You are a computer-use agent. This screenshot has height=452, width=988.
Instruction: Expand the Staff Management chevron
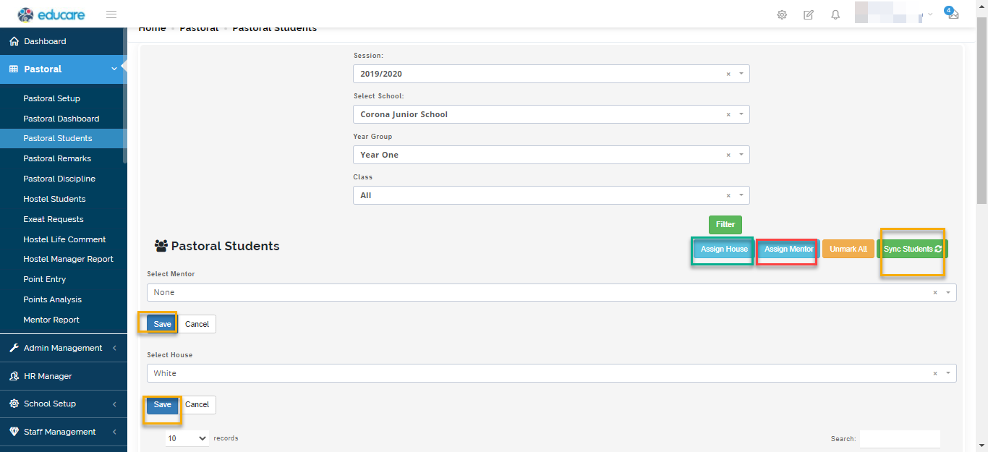click(x=114, y=432)
